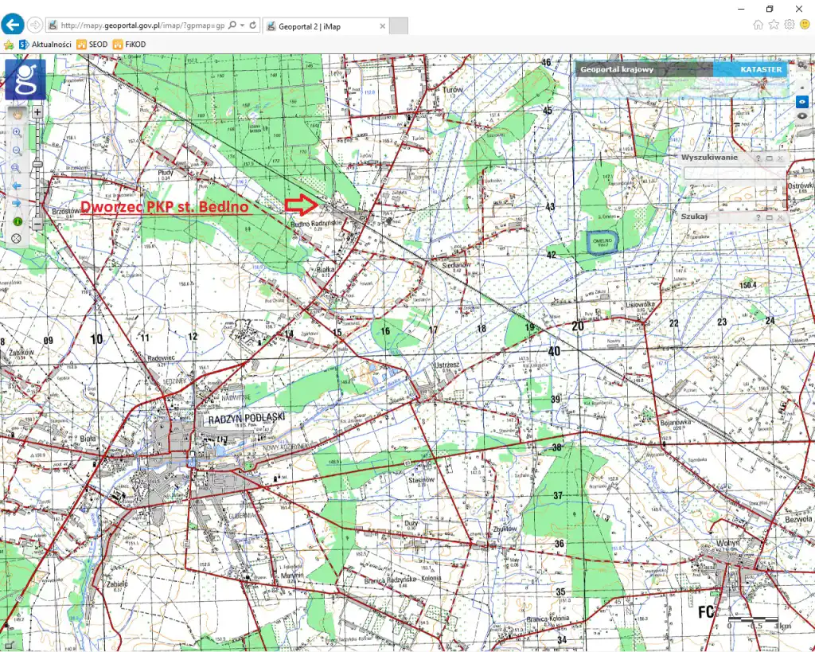Open the Geoportal 'g' logo
The image size is (815, 652).
(25, 80)
